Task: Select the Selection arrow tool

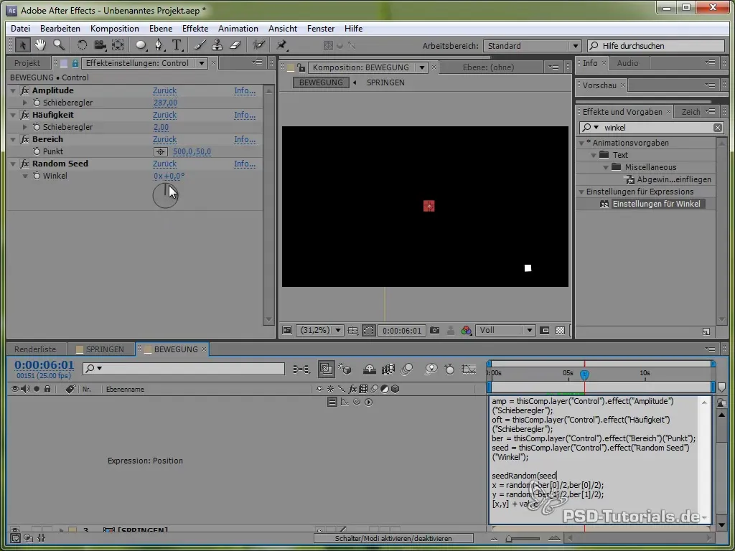Action: click(22, 45)
